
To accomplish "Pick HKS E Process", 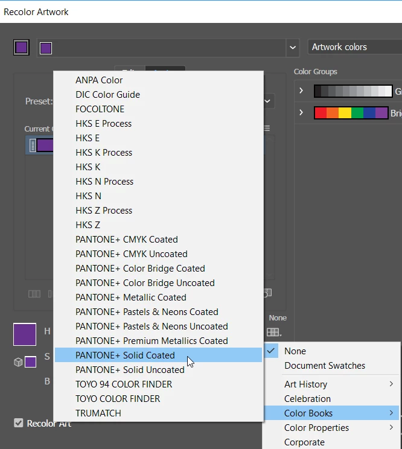I will [158, 124].
